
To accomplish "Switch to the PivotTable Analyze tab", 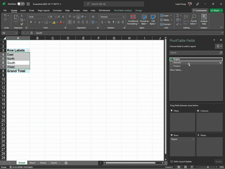I will tap(123, 10).
